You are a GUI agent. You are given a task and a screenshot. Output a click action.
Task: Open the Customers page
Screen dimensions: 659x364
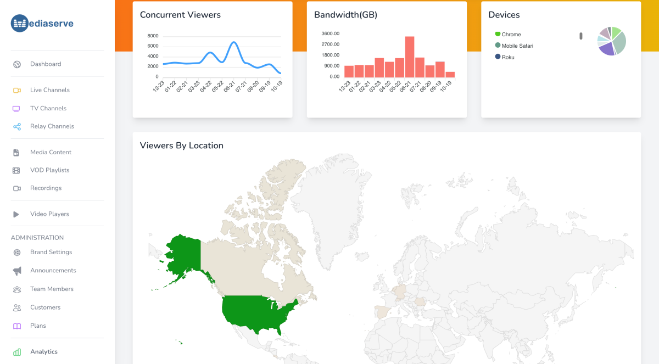(x=46, y=307)
